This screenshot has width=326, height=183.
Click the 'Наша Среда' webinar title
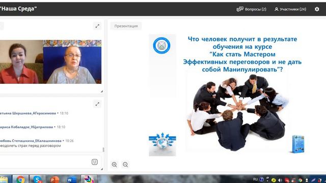18,9
